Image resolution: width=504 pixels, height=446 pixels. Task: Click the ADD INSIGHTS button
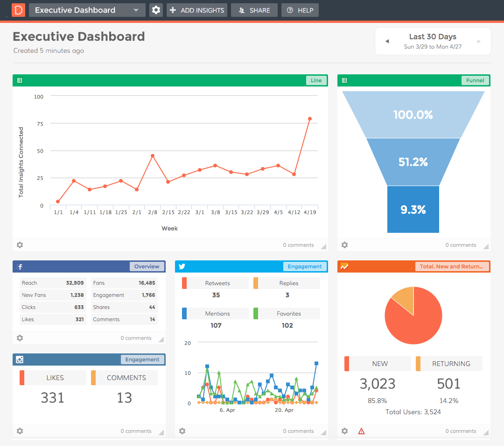pyautogui.click(x=196, y=9)
